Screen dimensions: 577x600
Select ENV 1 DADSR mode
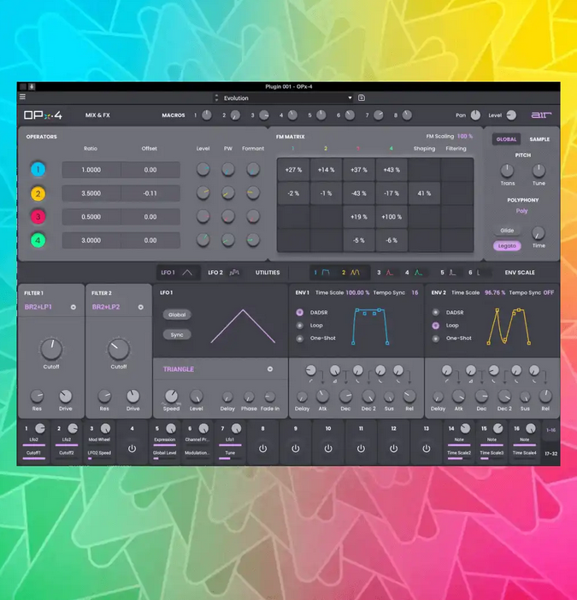(300, 312)
